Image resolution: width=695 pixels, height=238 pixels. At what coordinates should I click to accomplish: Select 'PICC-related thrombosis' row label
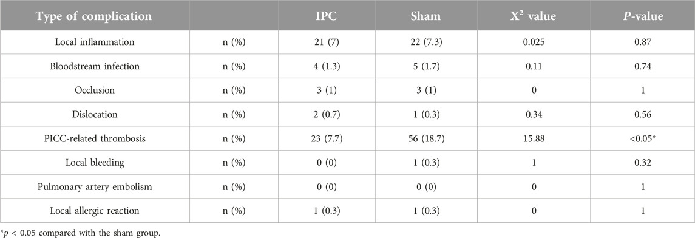[95, 138]
